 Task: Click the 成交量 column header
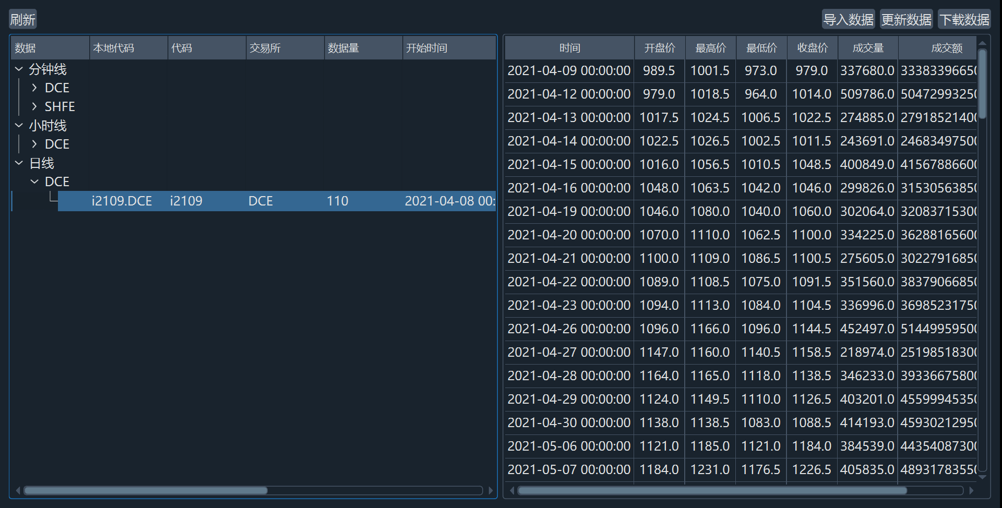(868, 48)
